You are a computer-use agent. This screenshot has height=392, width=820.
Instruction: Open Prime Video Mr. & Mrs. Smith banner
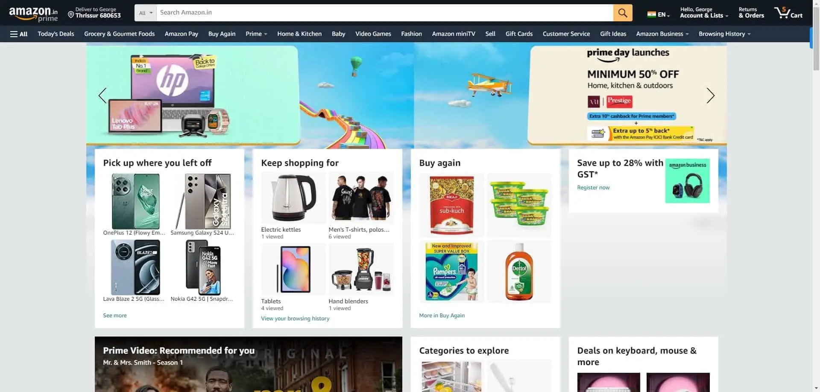coord(249,364)
